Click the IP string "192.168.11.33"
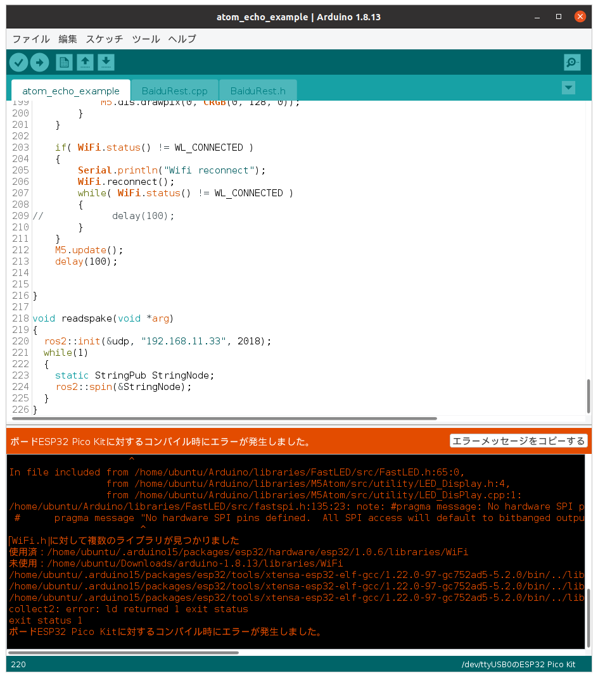This screenshot has height=678, width=598. coord(184,341)
